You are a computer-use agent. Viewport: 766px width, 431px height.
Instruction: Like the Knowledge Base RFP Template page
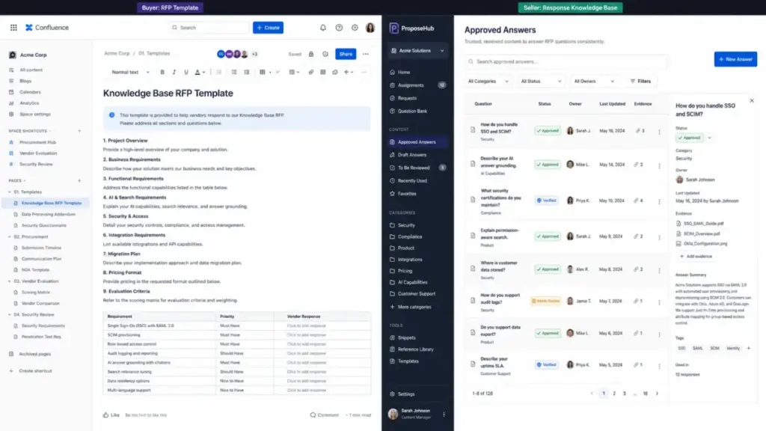[111, 415]
